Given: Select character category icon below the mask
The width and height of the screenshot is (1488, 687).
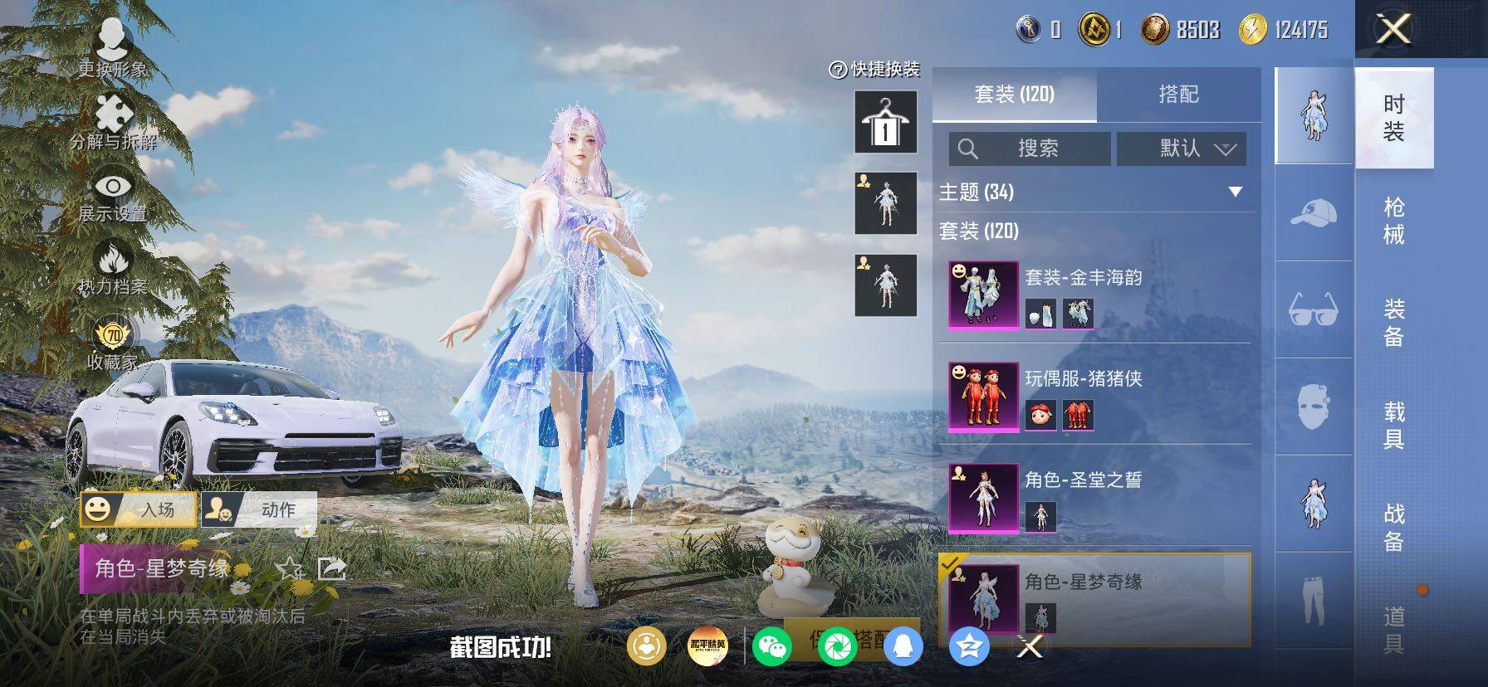Looking at the screenshot, I should pos(1314,504).
